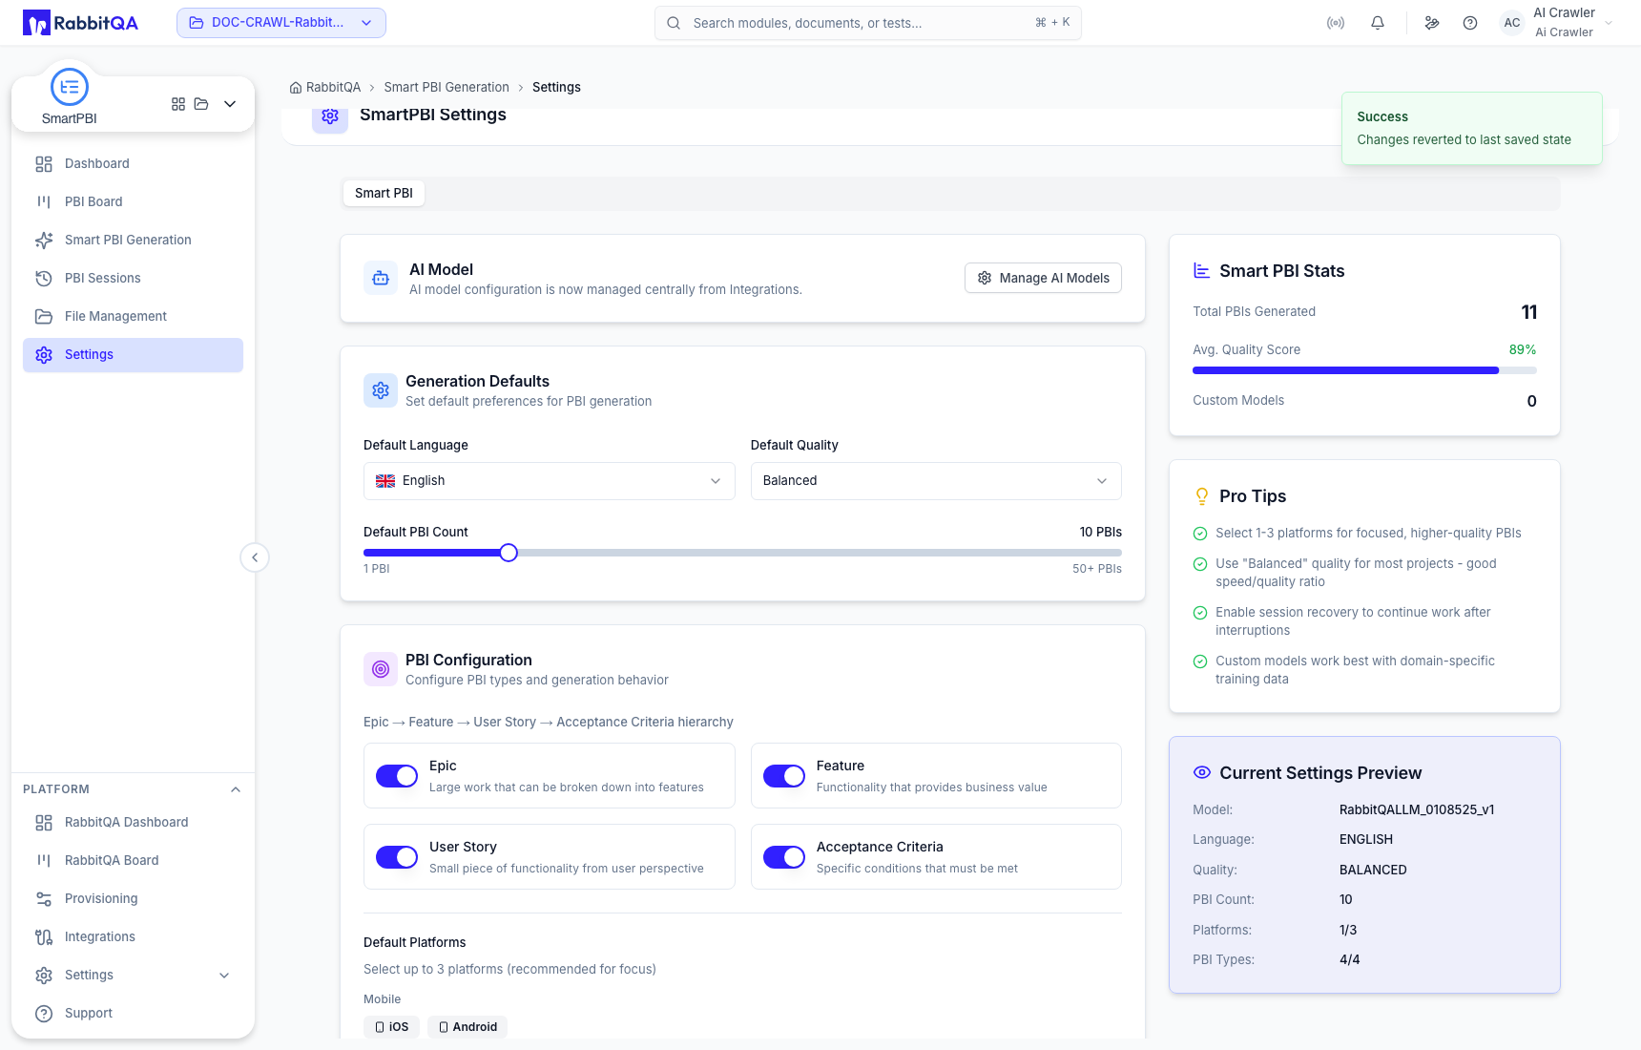Select the highlighted Settings sidebar item
1641x1050 pixels.
tap(133, 355)
